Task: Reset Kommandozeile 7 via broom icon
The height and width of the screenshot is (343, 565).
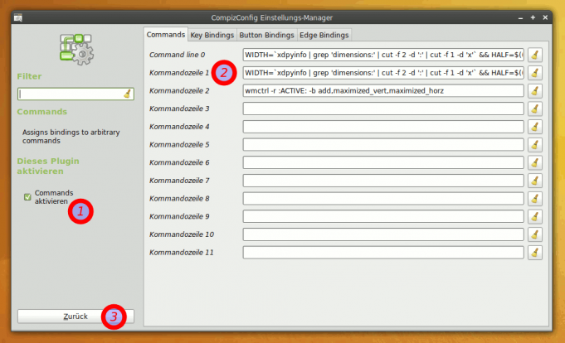Action: (x=535, y=181)
